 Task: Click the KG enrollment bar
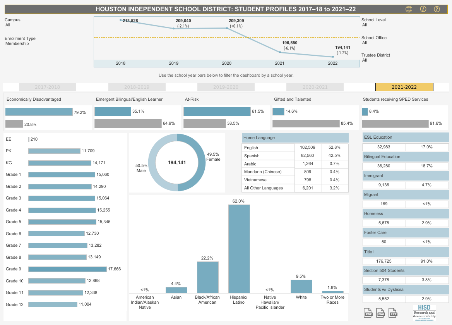click(60, 163)
